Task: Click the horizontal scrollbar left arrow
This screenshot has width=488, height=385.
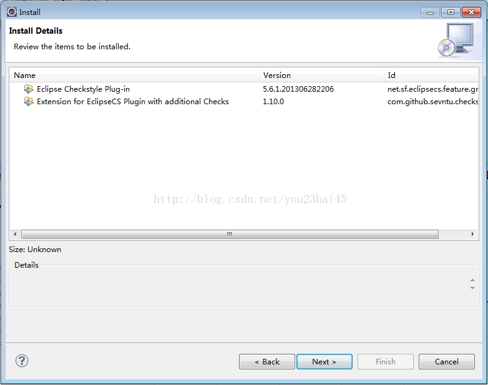Action: click(x=15, y=234)
